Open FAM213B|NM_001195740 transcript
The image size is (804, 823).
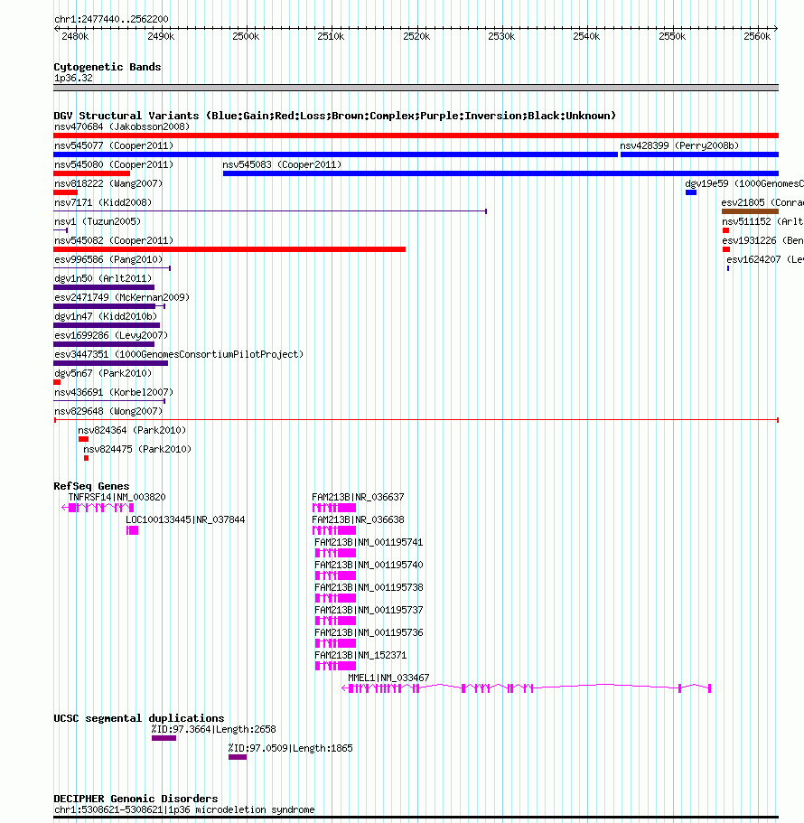[x=369, y=565]
